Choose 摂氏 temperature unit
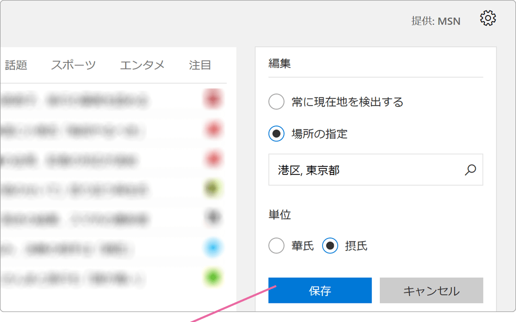The image size is (516, 322). point(330,245)
